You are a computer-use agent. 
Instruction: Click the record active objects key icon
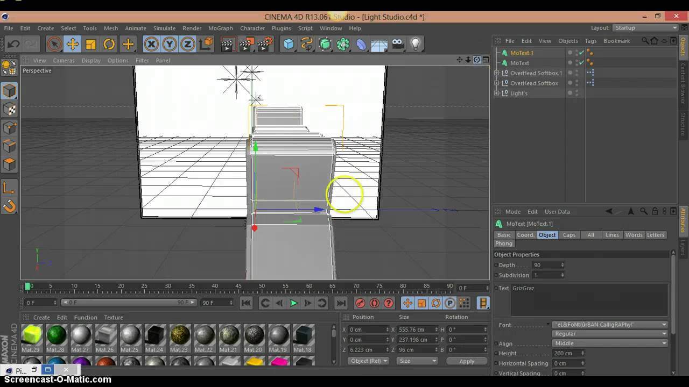point(360,303)
